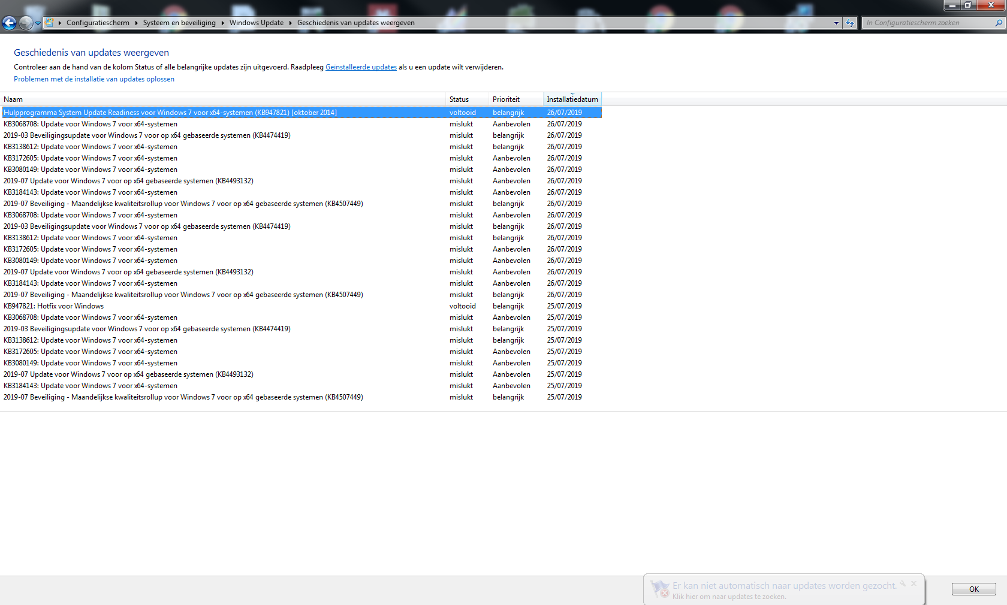Go to Systeem en beveiliging breadcrumb
The width and height of the screenshot is (1007, 605).
point(179,23)
